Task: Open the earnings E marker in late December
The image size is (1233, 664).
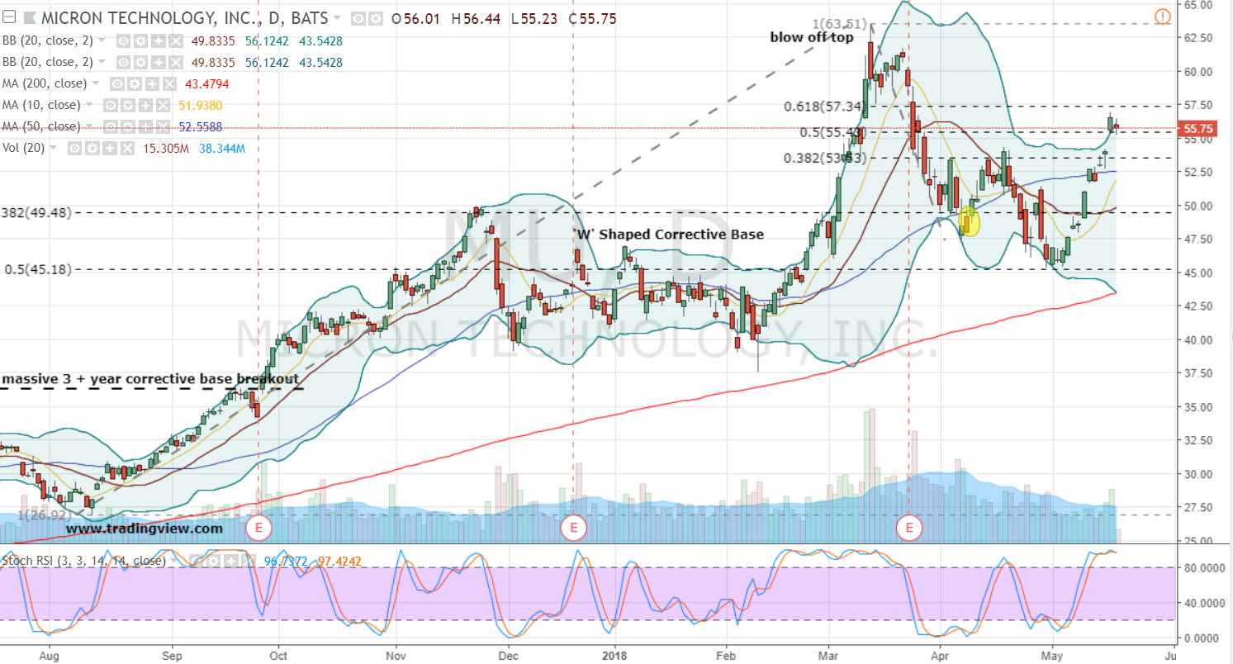Action: [572, 527]
